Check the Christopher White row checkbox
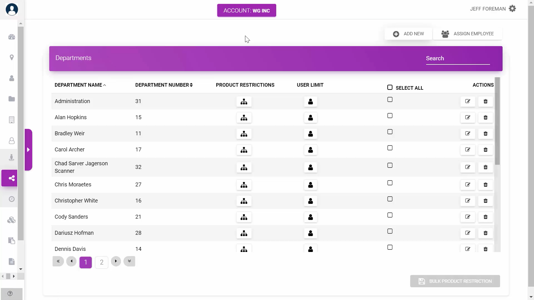This screenshot has width=534, height=300. [390, 199]
